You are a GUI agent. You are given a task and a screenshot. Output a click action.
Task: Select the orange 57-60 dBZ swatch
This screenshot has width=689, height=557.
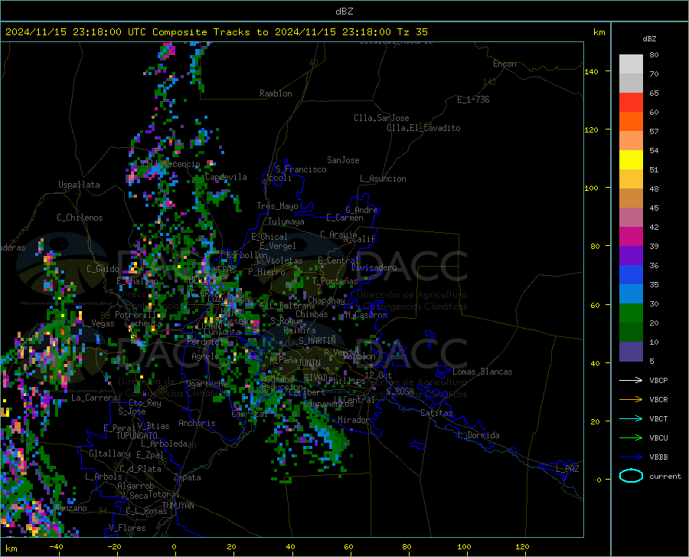[631, 122]
